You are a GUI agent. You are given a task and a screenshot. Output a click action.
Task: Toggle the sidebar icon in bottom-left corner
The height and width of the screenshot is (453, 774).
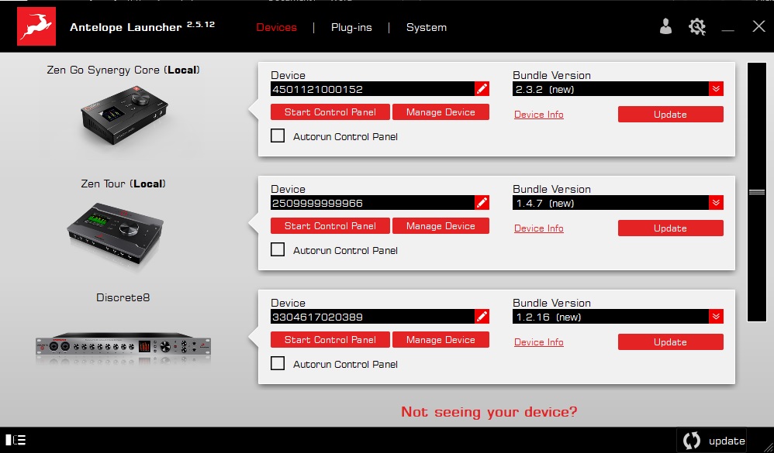click(x=16, y=440)
